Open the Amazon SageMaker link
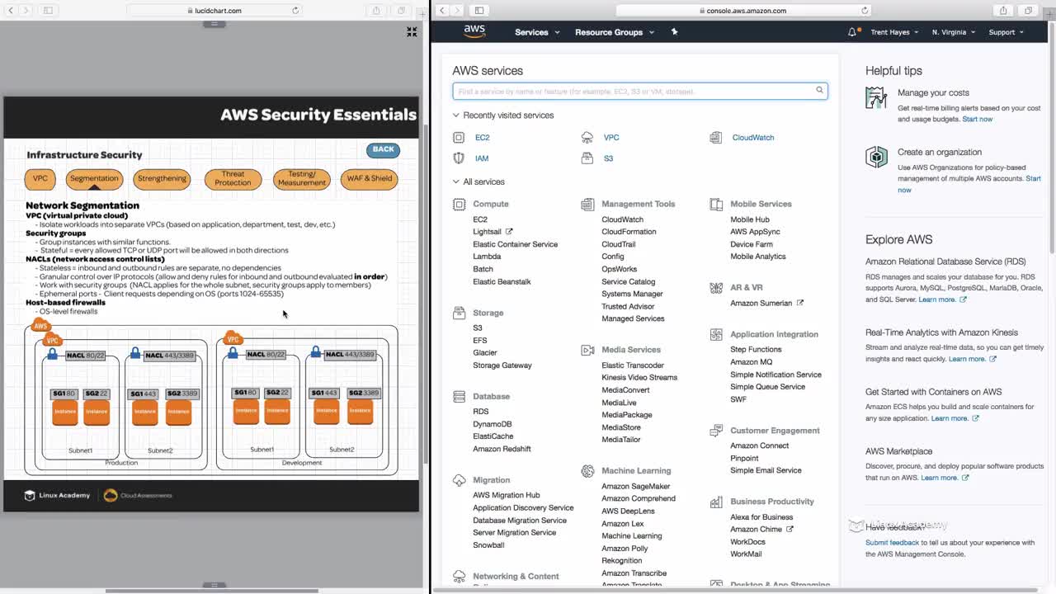 coord(635,487)
